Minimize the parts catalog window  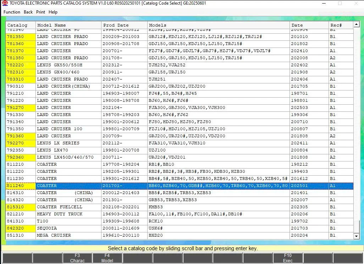(324, 3)
